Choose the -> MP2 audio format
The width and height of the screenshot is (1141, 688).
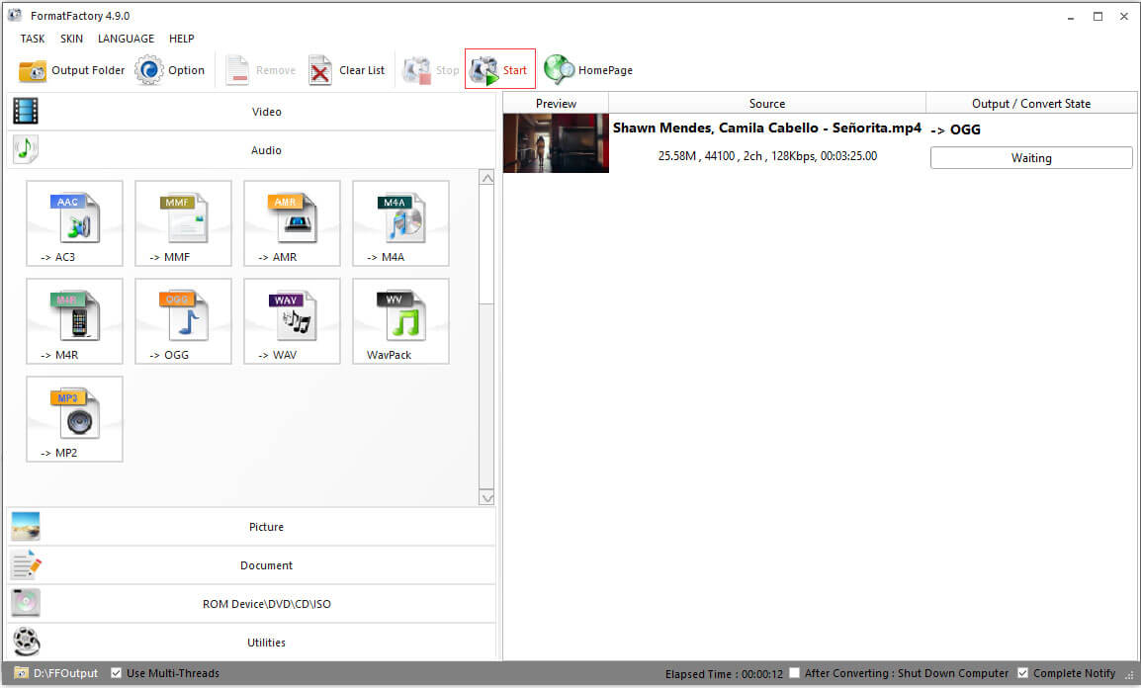[x=74, y=419]
